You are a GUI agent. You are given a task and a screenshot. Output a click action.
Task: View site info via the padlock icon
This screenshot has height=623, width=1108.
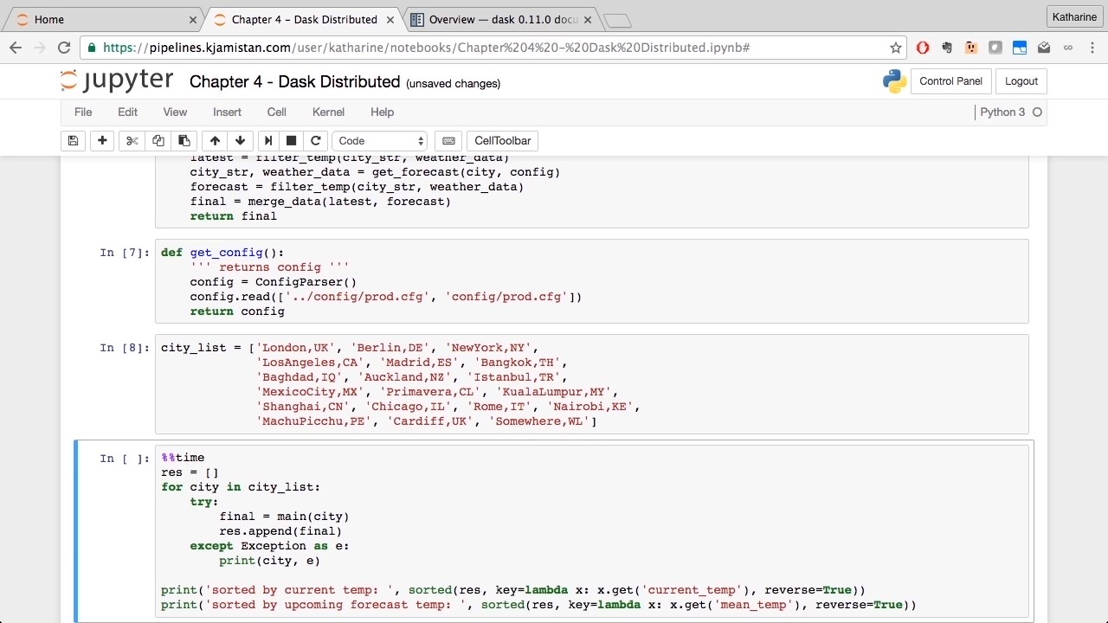pos(92,48)
